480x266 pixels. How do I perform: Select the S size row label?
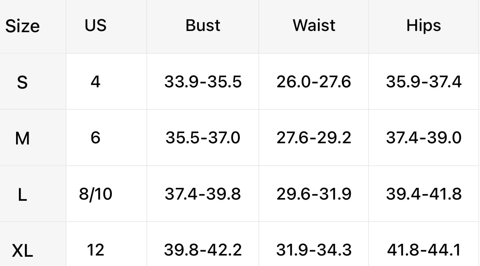(23, 82)
